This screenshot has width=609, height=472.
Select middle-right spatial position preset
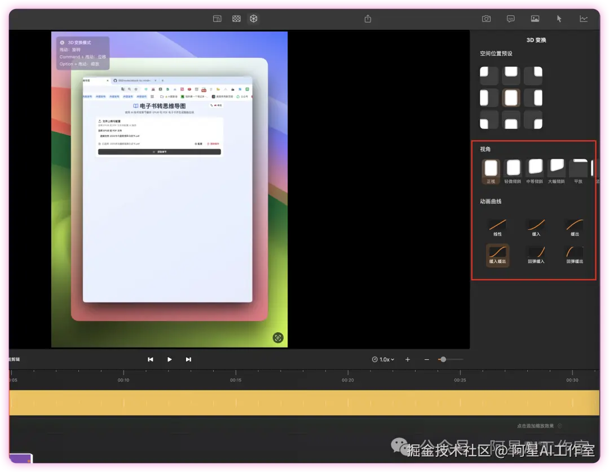pyautogui.click(x=533, y=98)
